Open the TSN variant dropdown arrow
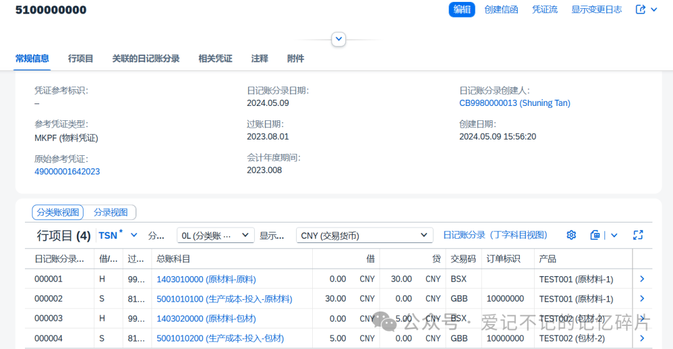The height and width of the screenshot is (349, 673). [134, 235]
